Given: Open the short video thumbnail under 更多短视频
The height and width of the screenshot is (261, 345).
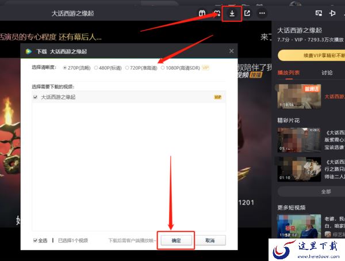Looking at the screenshot, I should coord(299,226).
